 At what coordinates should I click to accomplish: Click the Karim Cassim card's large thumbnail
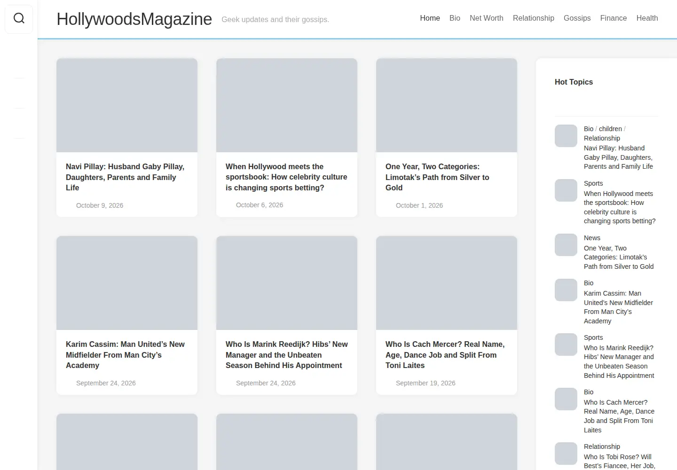click(127, 283)
